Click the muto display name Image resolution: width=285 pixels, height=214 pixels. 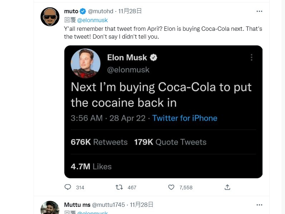click(71, 11)
